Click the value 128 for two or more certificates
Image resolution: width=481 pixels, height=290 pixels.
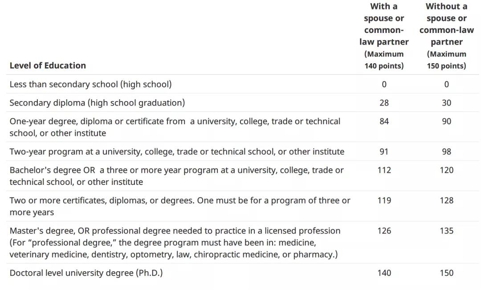pyautogui.click(x=447, y=200)
